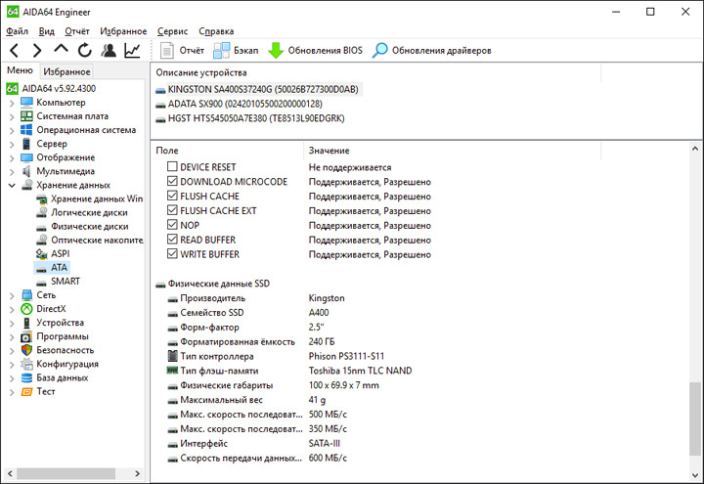Image resolution: width=704 pixels, height=484 pixels.
Task: Collapse the Хранение данных node chevron
Action: click(12, 186)
